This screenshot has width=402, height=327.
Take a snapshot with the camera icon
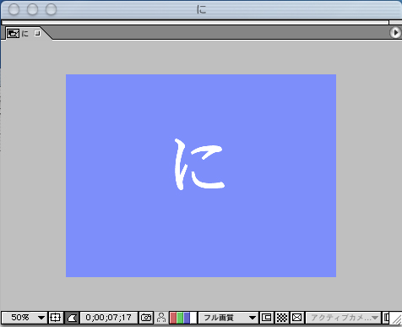point(146,318)
